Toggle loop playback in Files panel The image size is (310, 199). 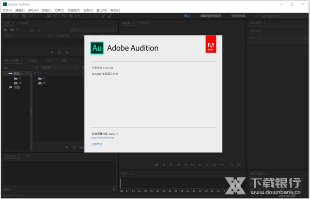point(59,52)
